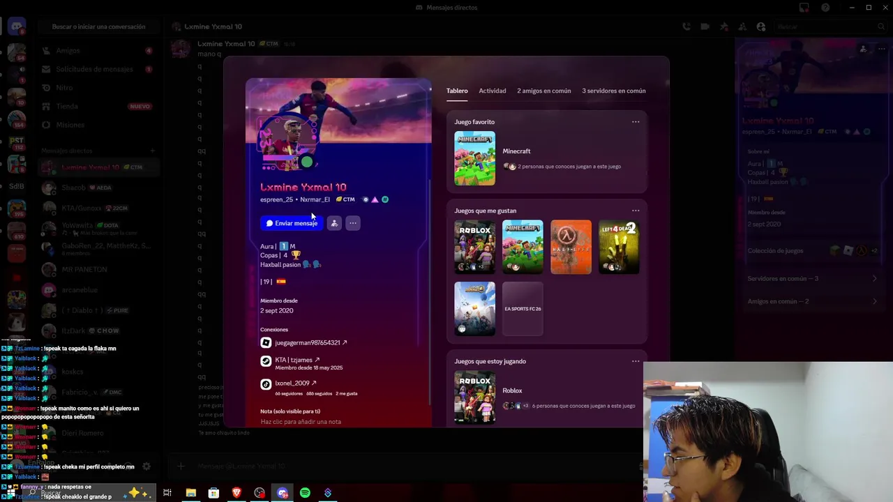Click the pink triangle Nitro badge on profile

(375, 199)
